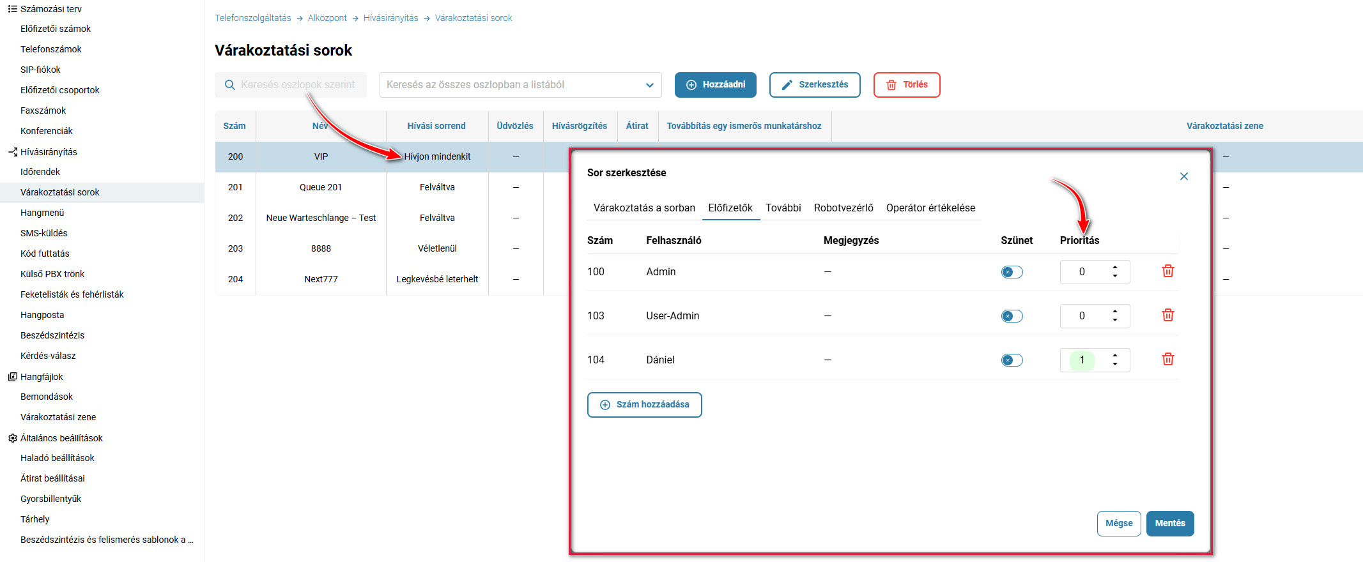Toggle Szünet switch for User-Admin
1363x562 pixels.
[x=1012, y=316]
